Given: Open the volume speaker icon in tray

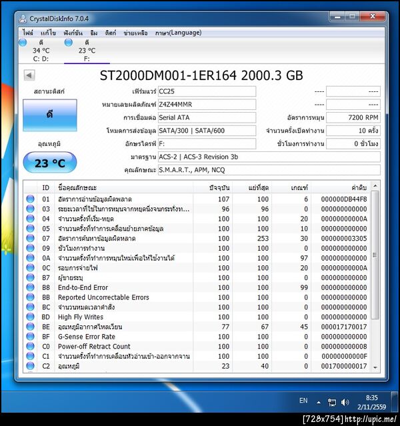Looking at the screenshot, I should point(345,402).
